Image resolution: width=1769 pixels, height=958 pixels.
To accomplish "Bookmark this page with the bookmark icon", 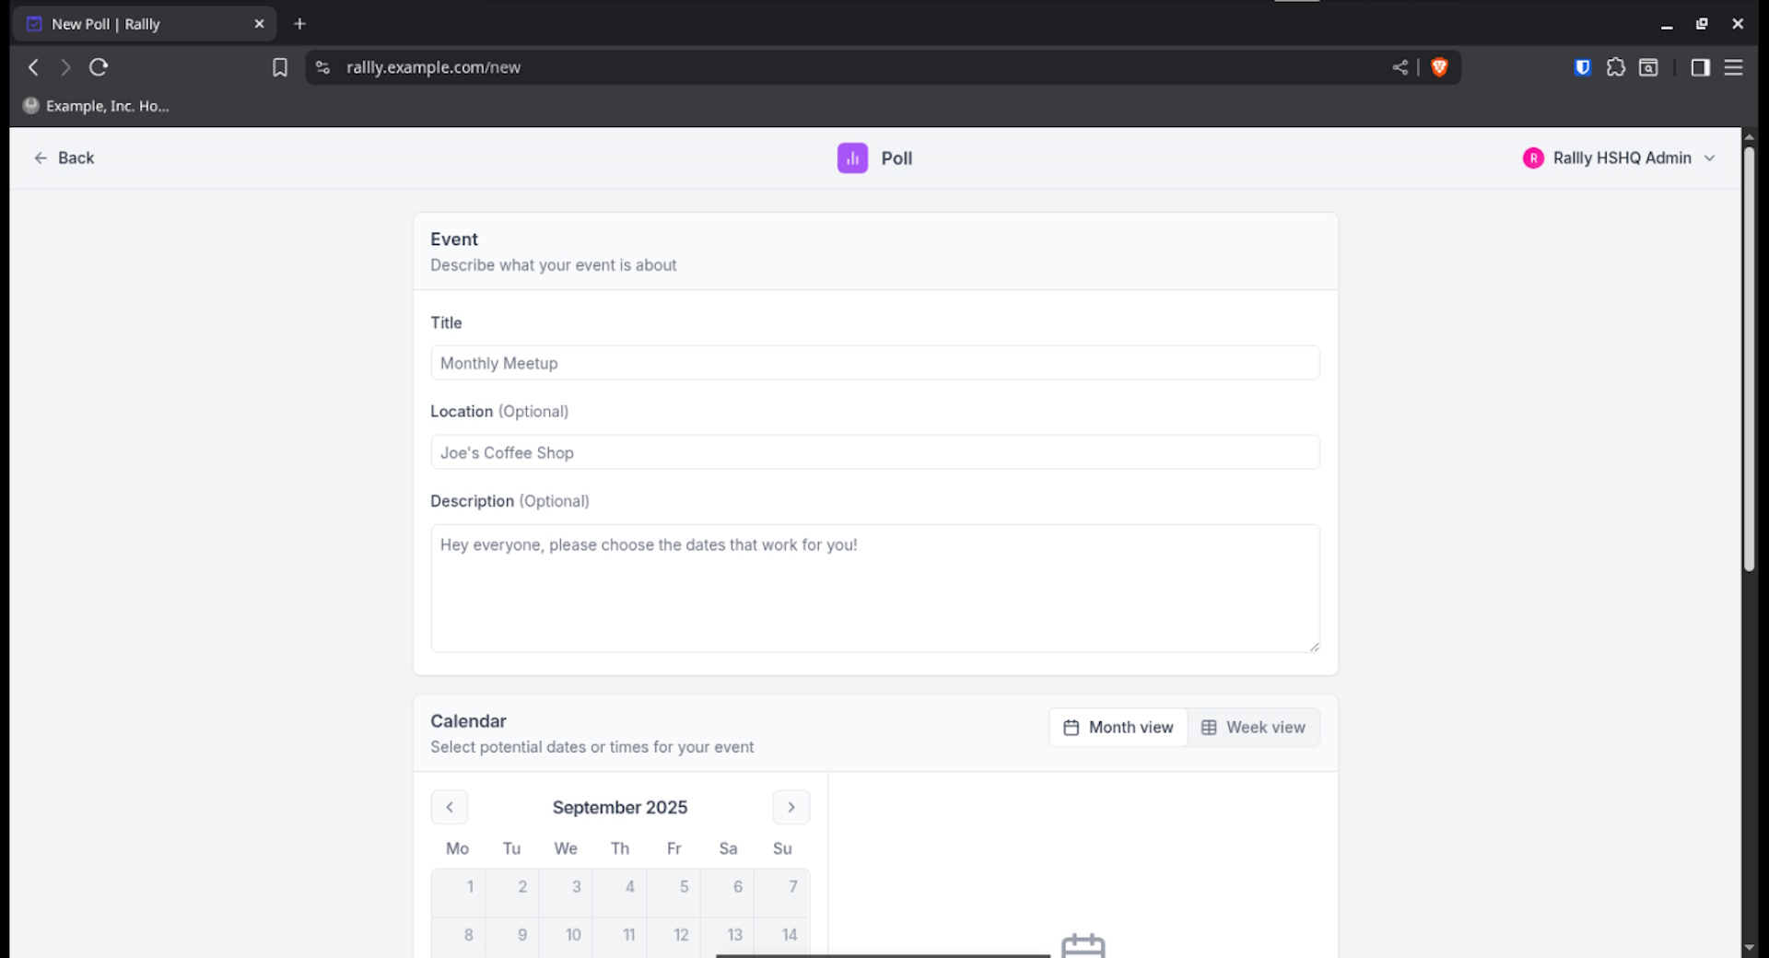I will click(280, 67).
